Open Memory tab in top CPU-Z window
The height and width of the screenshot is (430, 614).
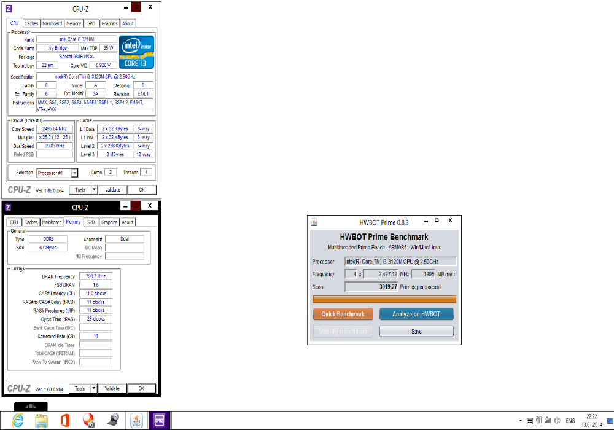pyautogui.click(x=74, y=23)
